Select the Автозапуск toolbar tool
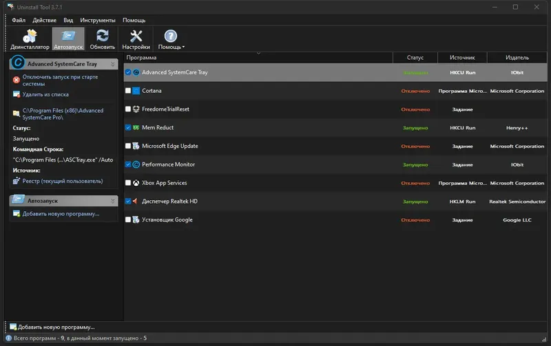The width and height of the screenshot is (551, 346). tap(68, 39)
